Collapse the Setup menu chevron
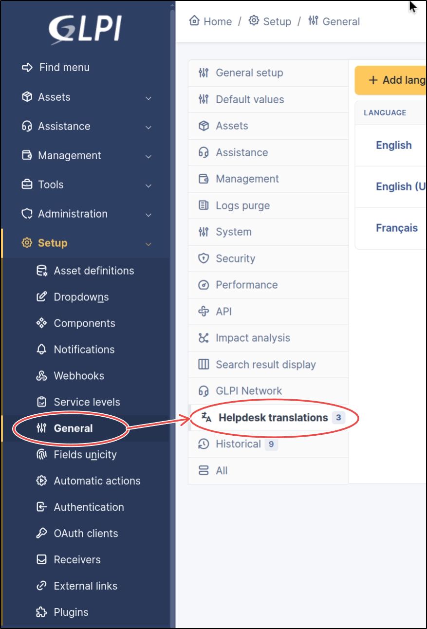This screenshot has height=629, width=427. [149, 244]
